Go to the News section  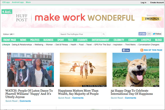pos(23,40)
